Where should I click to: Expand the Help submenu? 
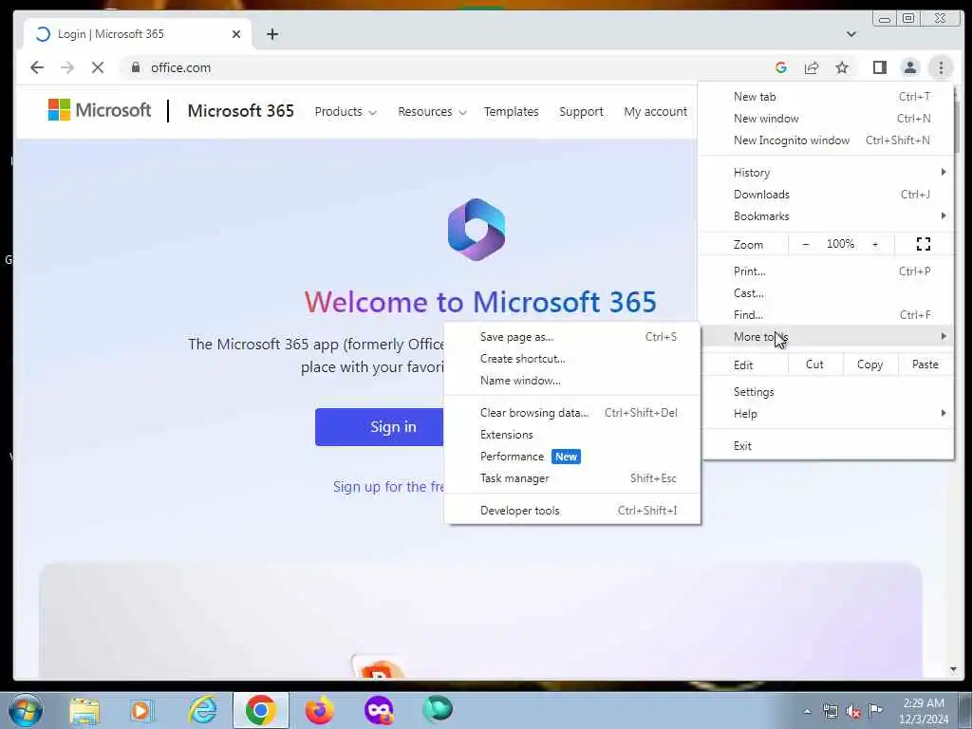[x=828, y=414]
